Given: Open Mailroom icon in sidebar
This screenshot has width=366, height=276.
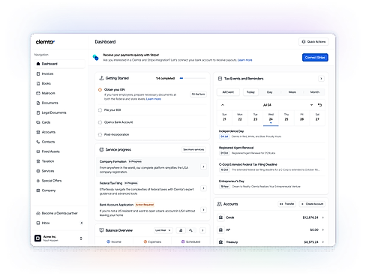Looking at the screenshot, I should click(x=38, y=93).
